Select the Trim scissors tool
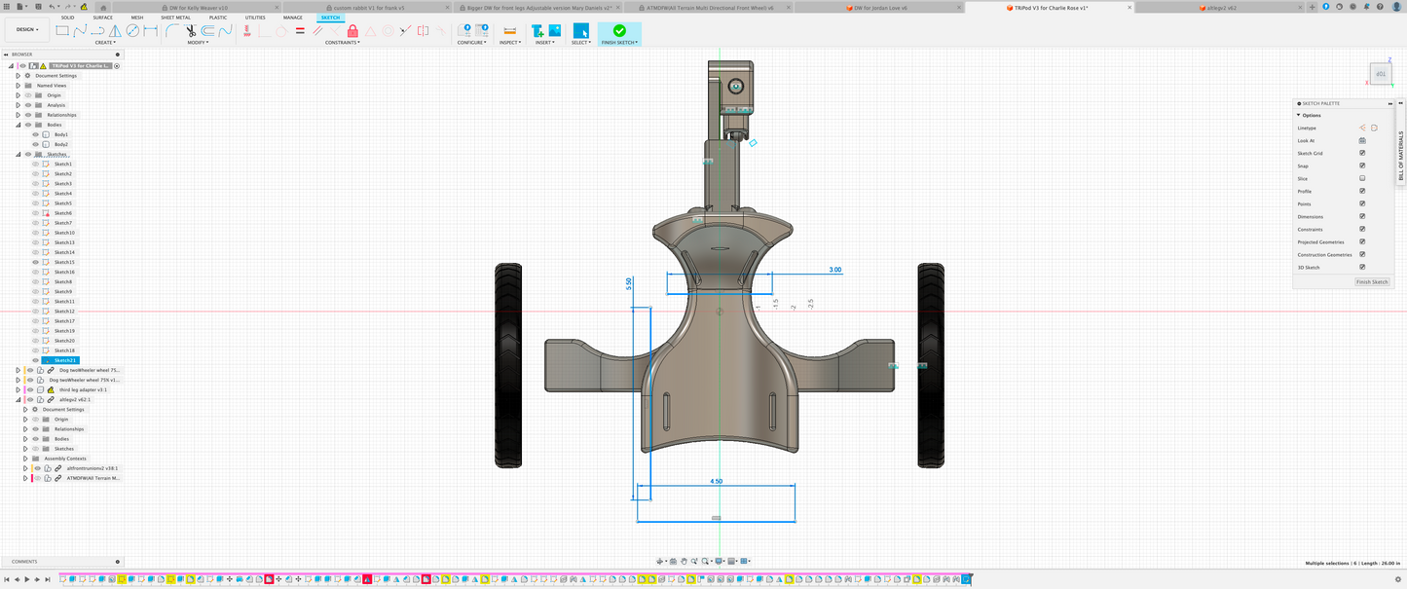Image resolution: width=1407 pixels, height=589 pixels. pos(191,31)
